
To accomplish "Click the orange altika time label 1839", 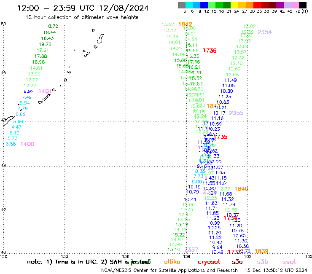I will point(261,251).
